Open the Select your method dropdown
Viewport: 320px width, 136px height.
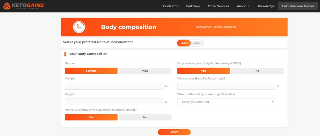pyautogui.click(x=226, y=102)
